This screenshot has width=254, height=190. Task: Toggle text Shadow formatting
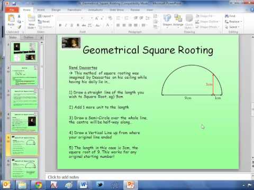78,25
